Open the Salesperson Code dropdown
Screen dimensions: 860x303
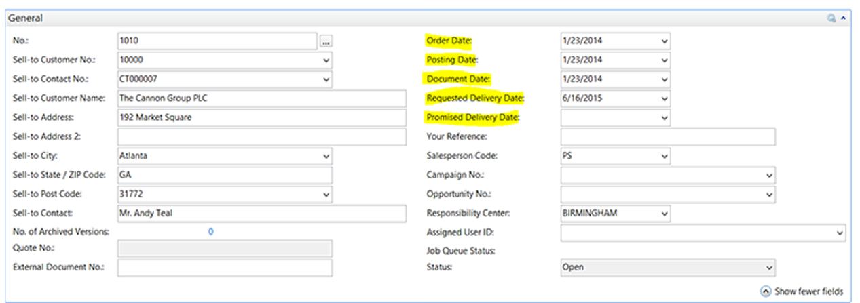tap(665, 156)
